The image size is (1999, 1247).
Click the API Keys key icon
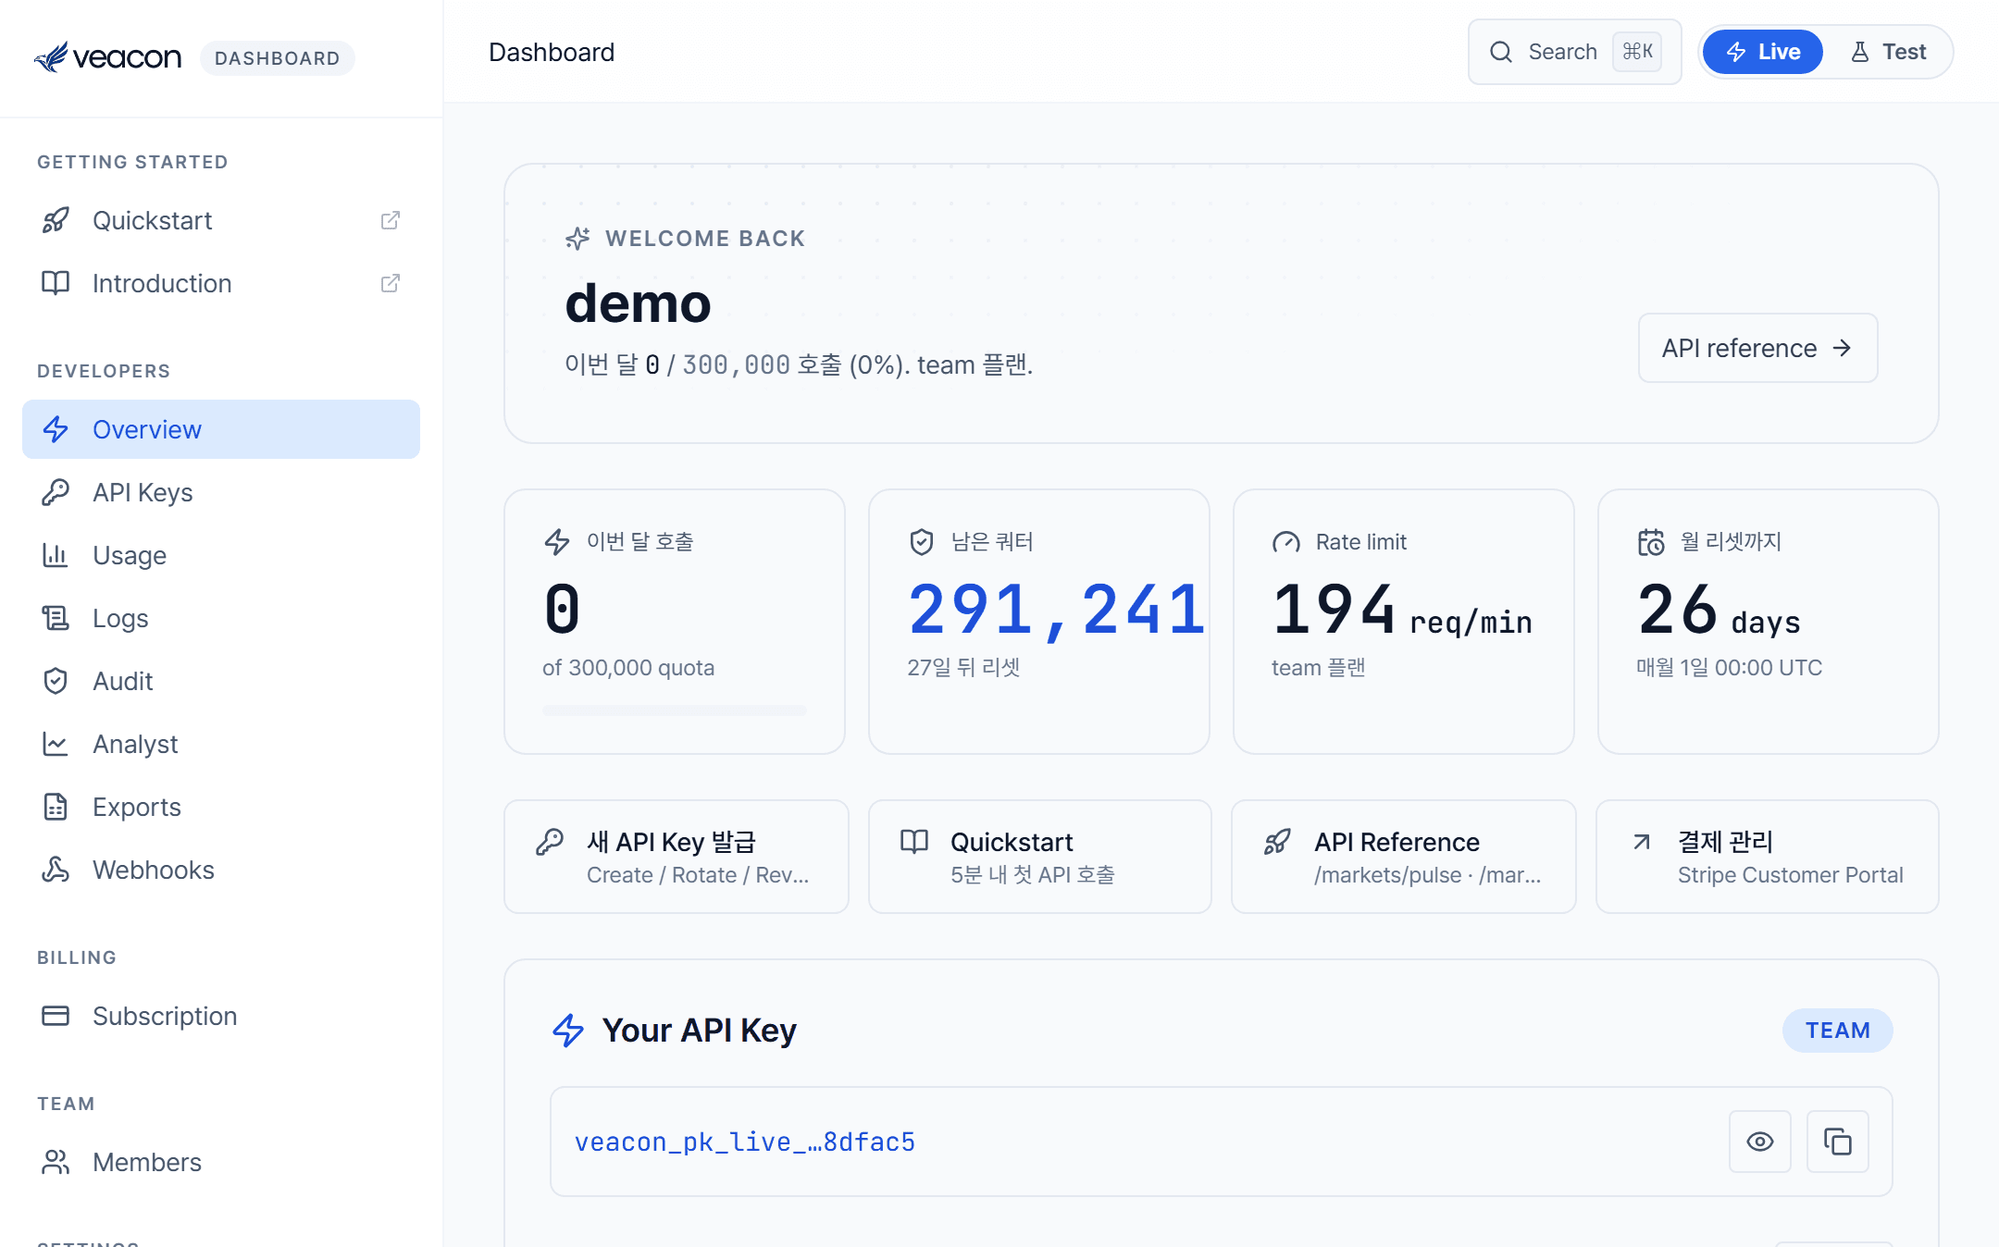[x=56, y=492]
